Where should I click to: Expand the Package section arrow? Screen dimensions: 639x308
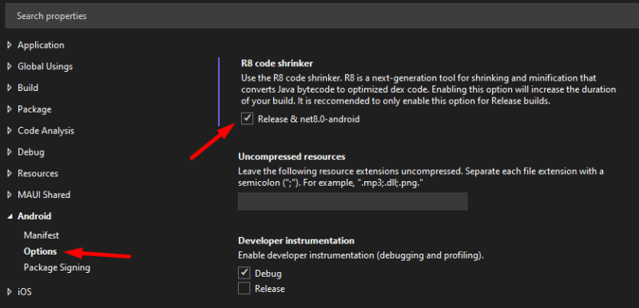[x=10, y=109]
